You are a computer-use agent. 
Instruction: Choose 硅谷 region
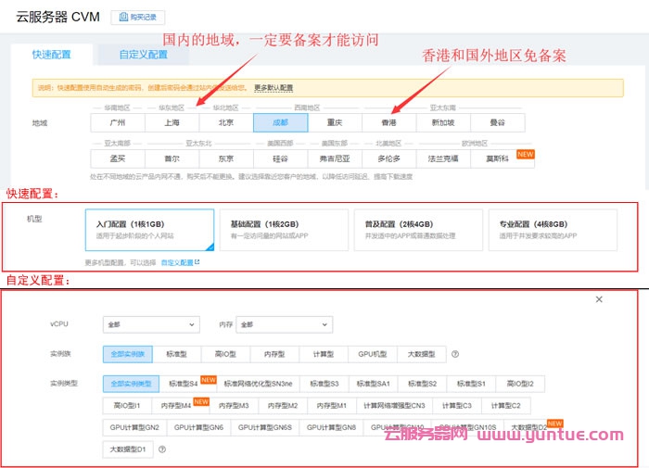point(280,158)
